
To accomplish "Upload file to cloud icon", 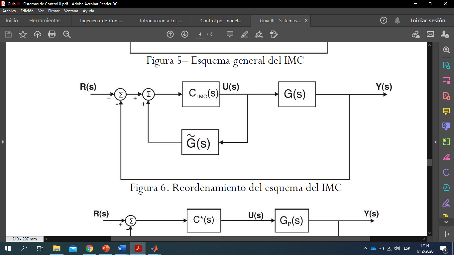I will 38,34.
